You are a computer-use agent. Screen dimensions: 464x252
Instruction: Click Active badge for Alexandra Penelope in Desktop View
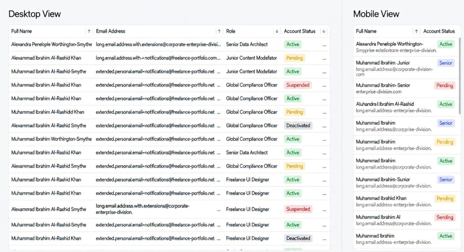pyautogui.click(x=293, y=44)
